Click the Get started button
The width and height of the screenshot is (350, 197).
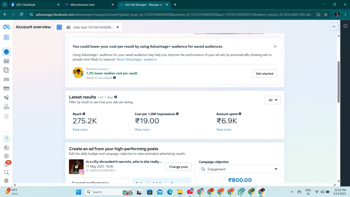point(265,74)
